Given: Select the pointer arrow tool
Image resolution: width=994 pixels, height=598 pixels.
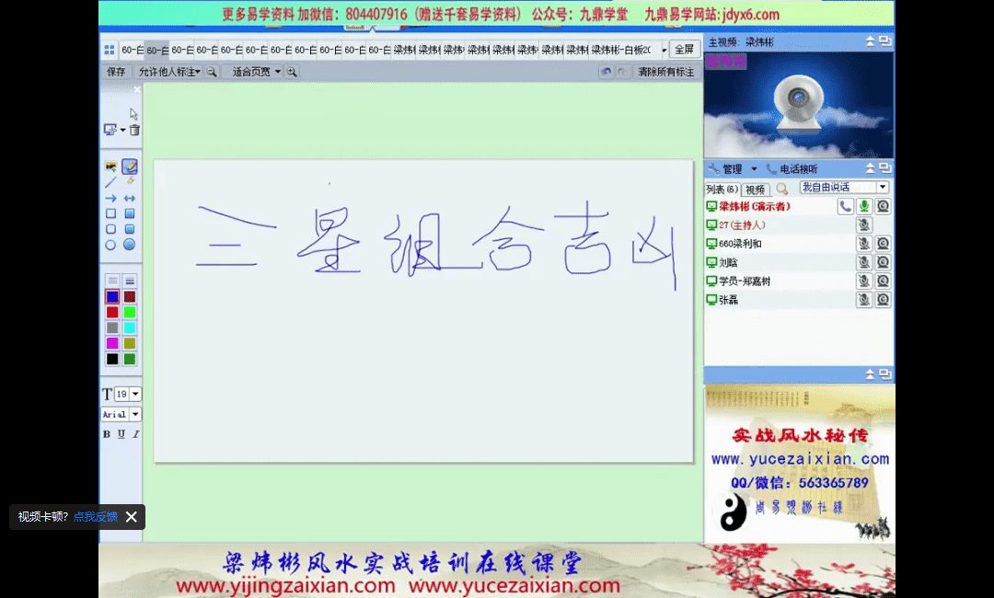Looking at the screenshot, I should click(x=133, y=114).
